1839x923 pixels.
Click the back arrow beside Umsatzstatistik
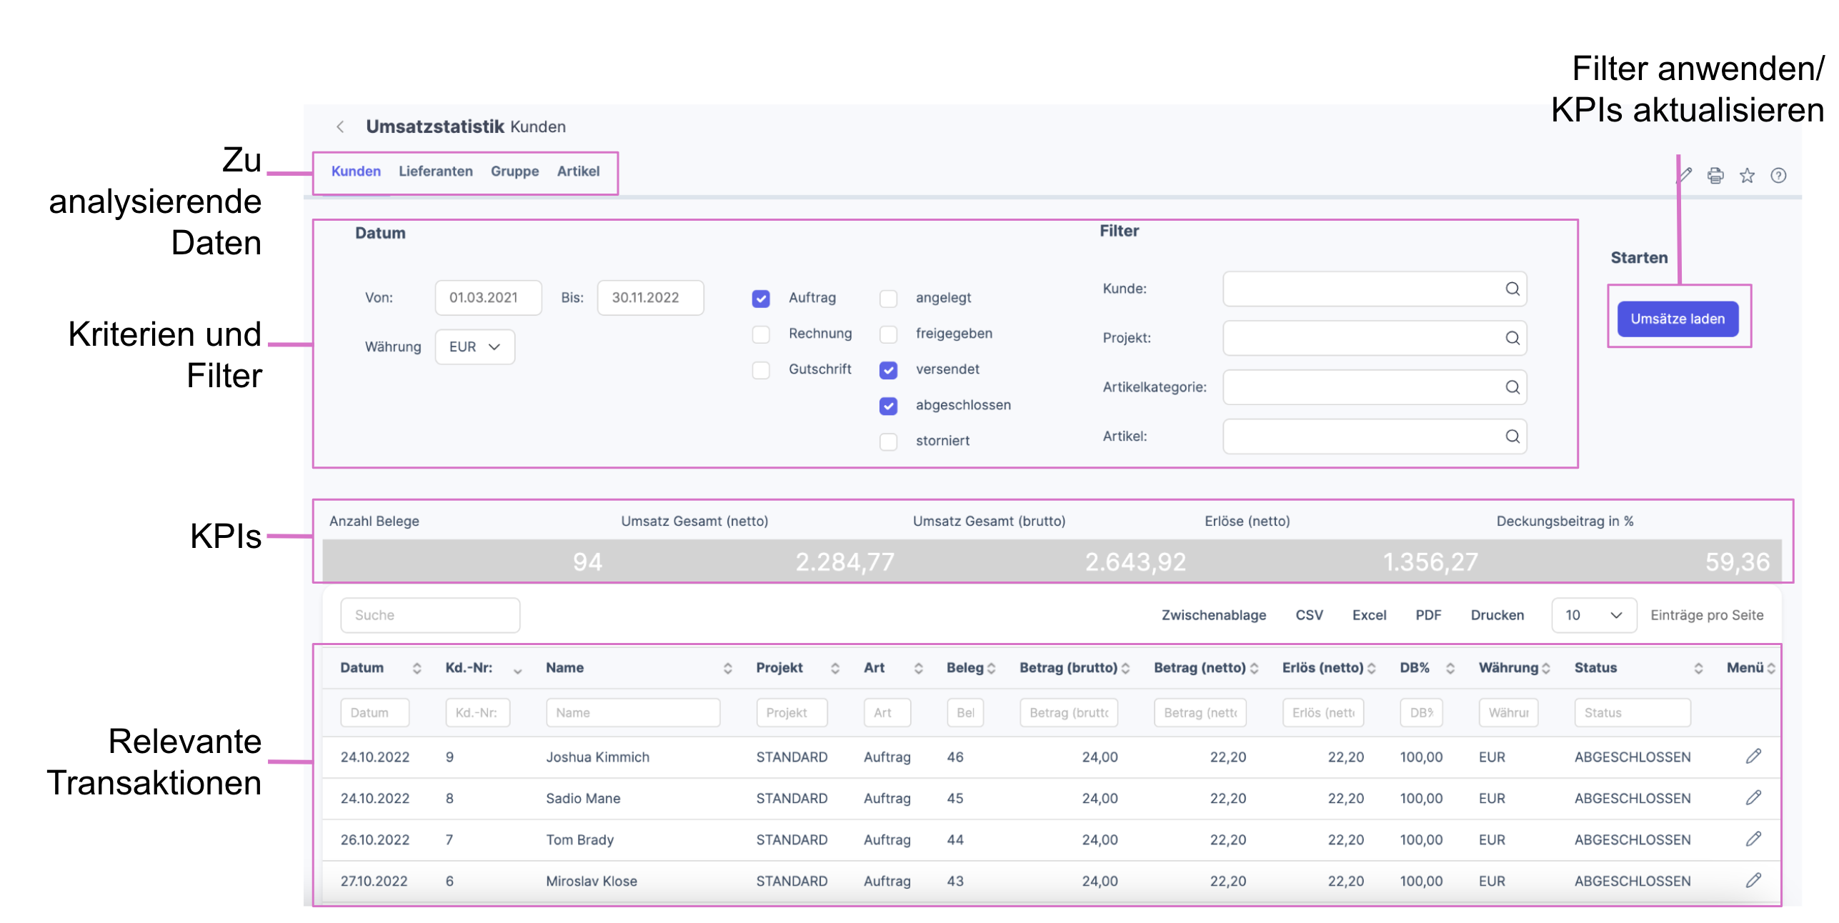340,126
